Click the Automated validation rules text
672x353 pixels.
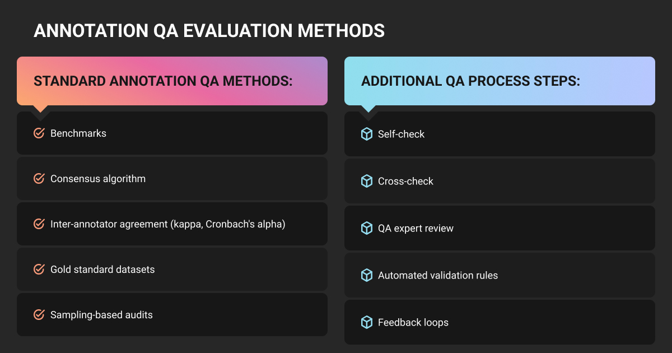click(x=438, y=276)
